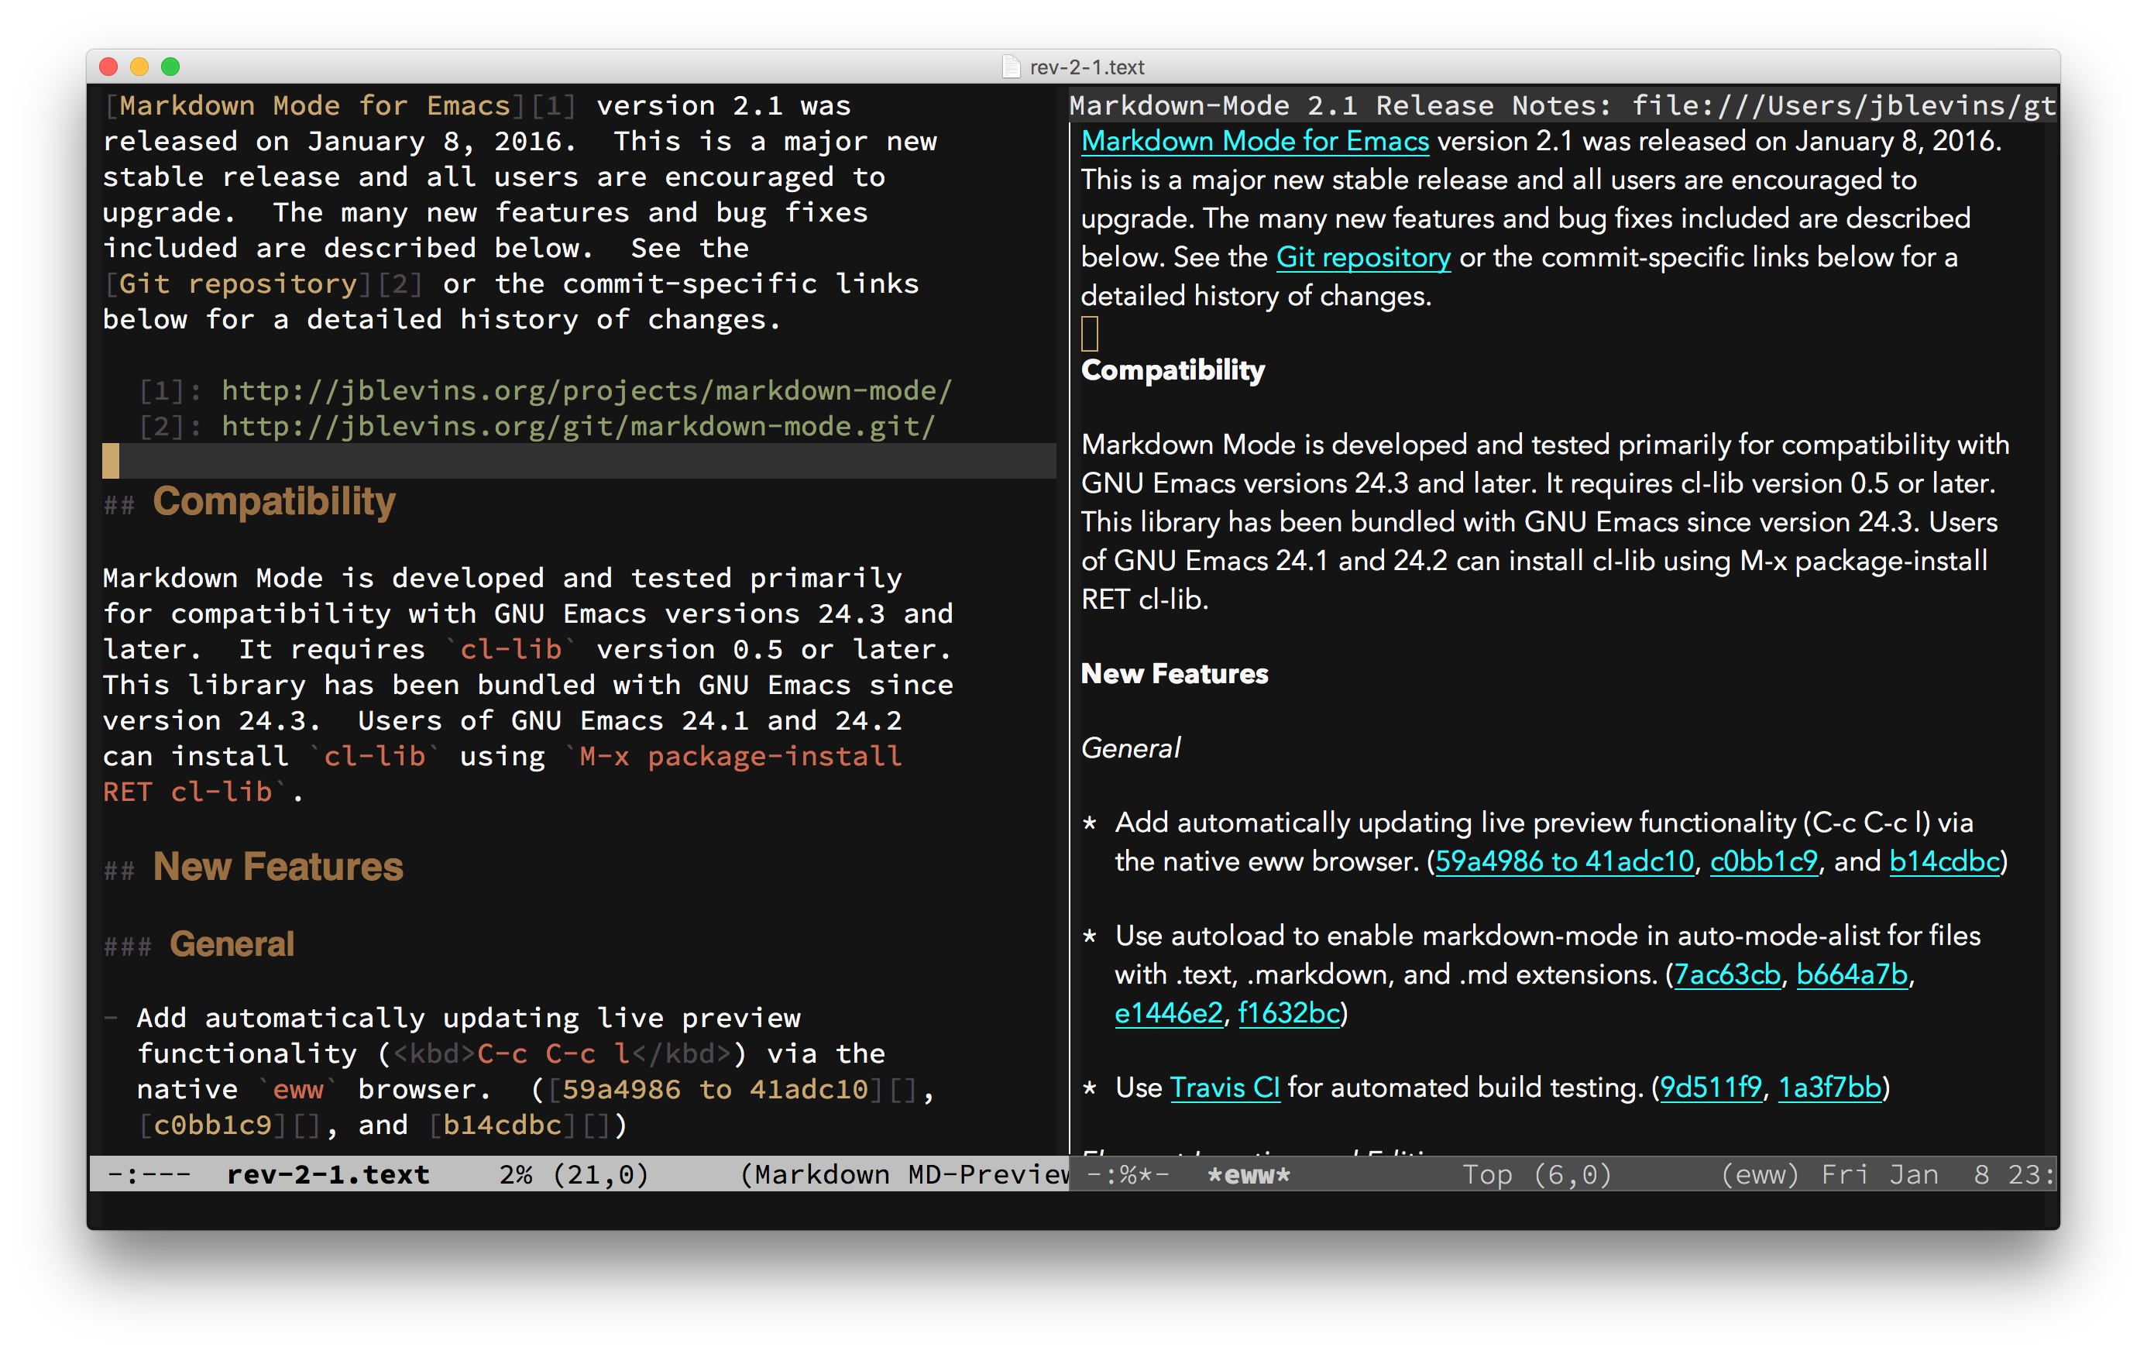2147x1354 pixels.
Task: Click the f1632bc commit link
Action: tap(1288, 1013)
